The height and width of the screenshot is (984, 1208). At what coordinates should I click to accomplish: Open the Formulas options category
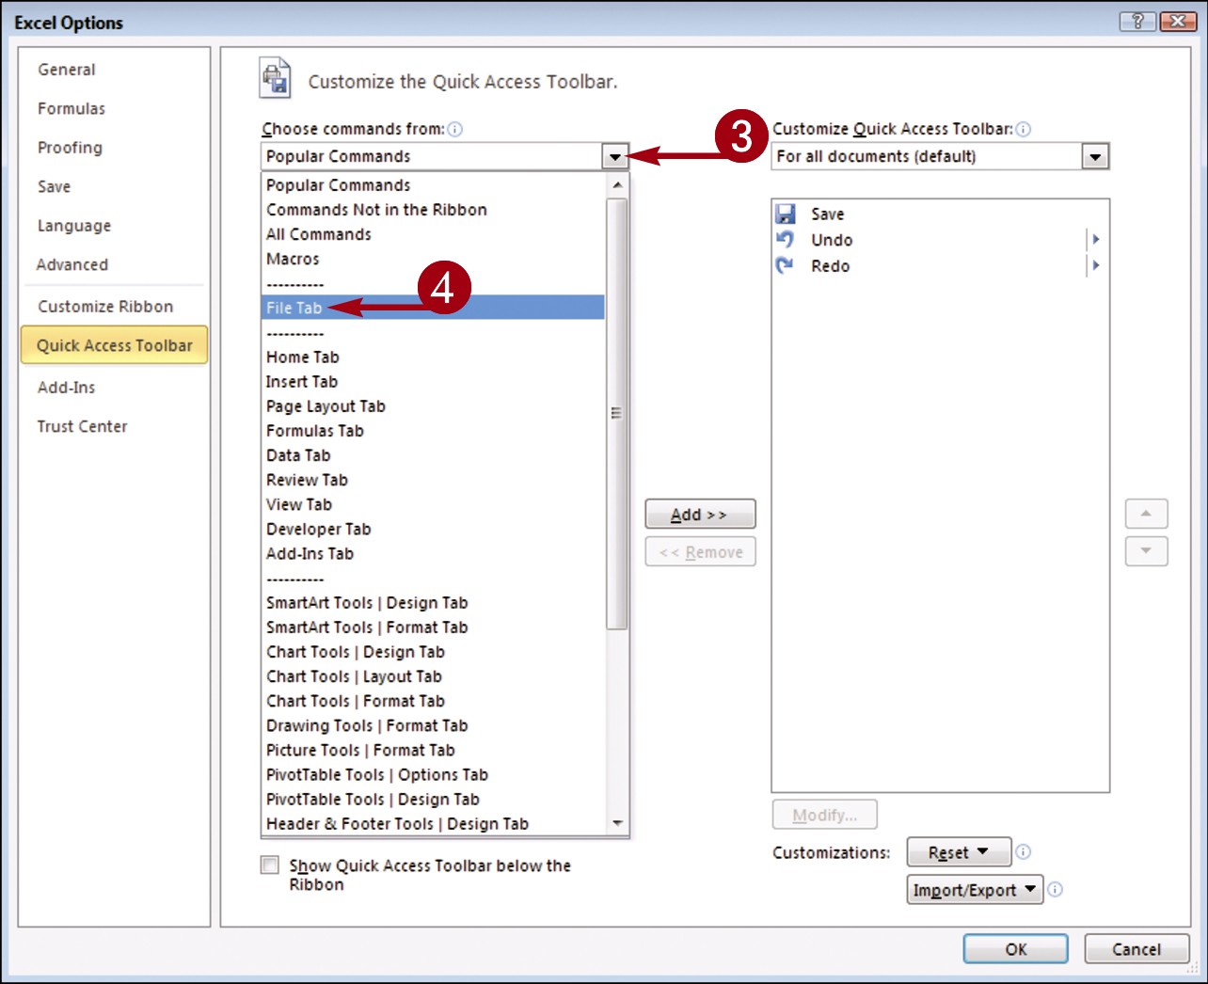click(114, 109)
